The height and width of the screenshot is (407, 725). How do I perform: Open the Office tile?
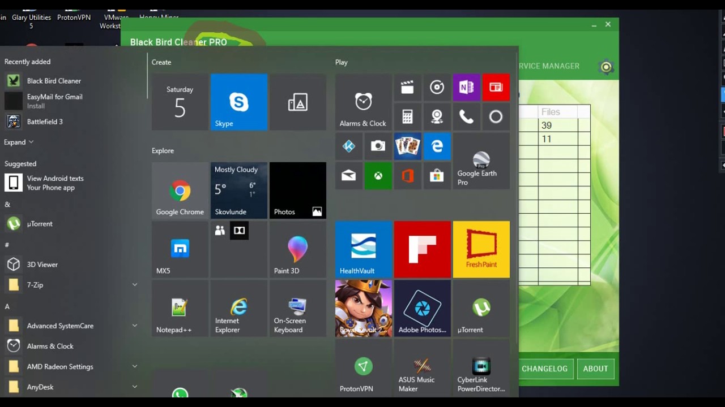point(407,176)
